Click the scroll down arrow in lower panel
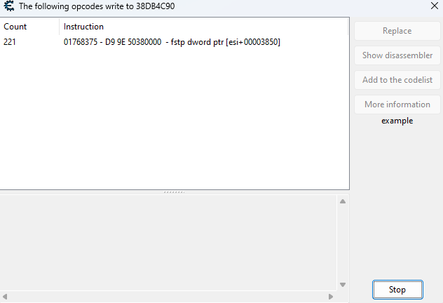Viewport: 443px width, 303px height. [x=343, y=285]
